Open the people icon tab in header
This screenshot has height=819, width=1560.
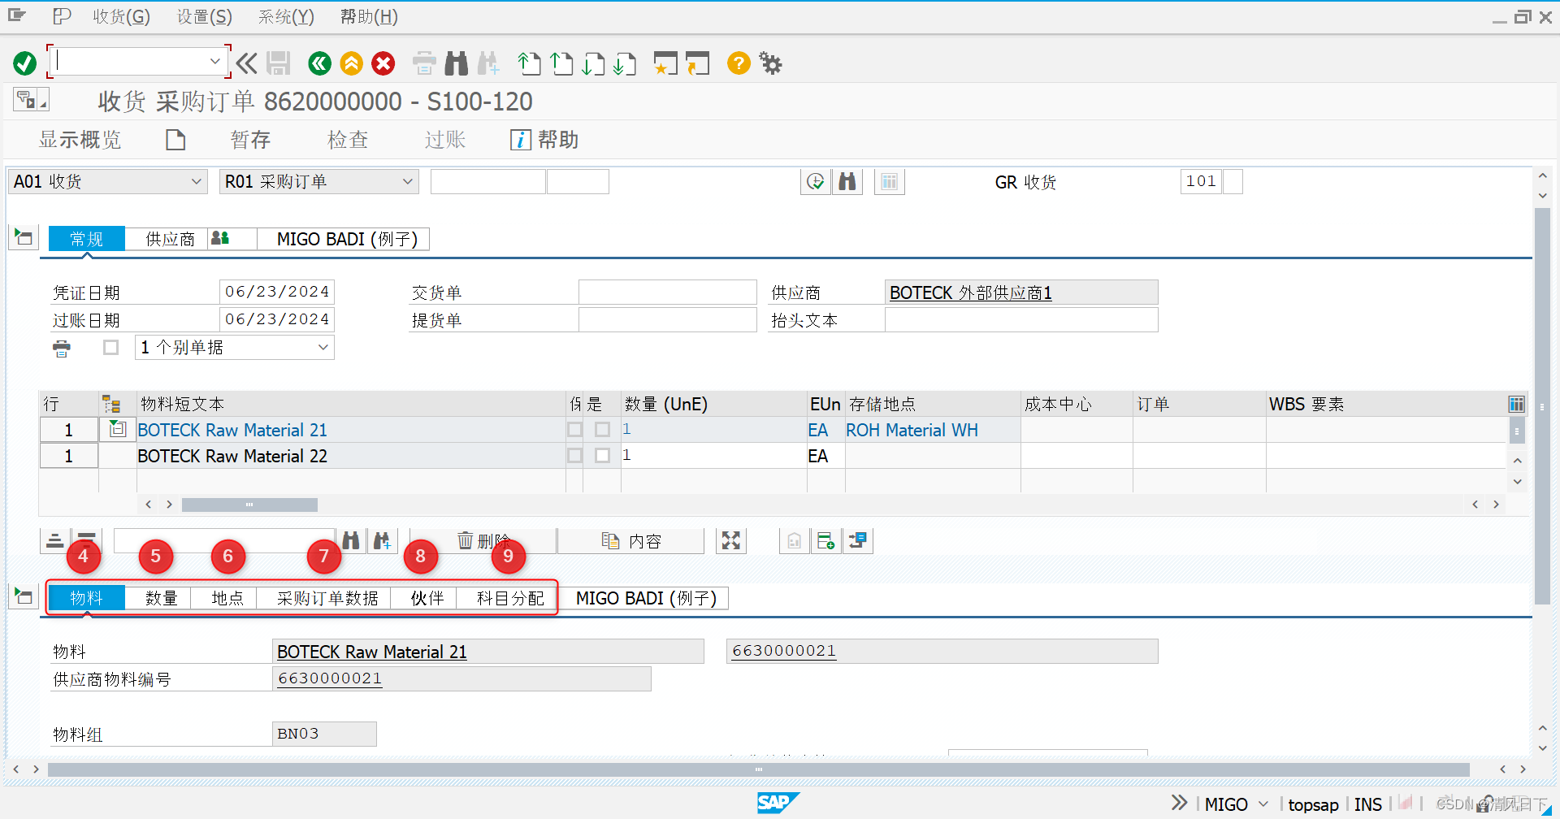click(220, 238)
